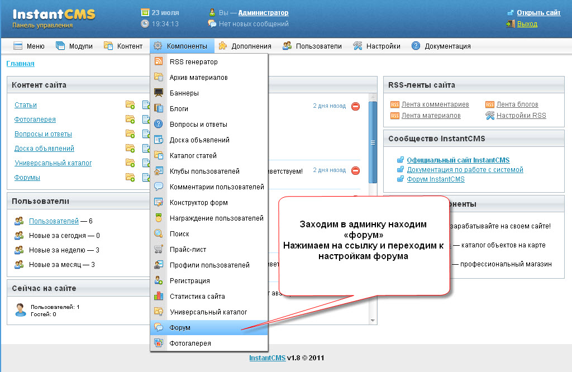Select Архив материалов from the dropdown

[209, 77]
